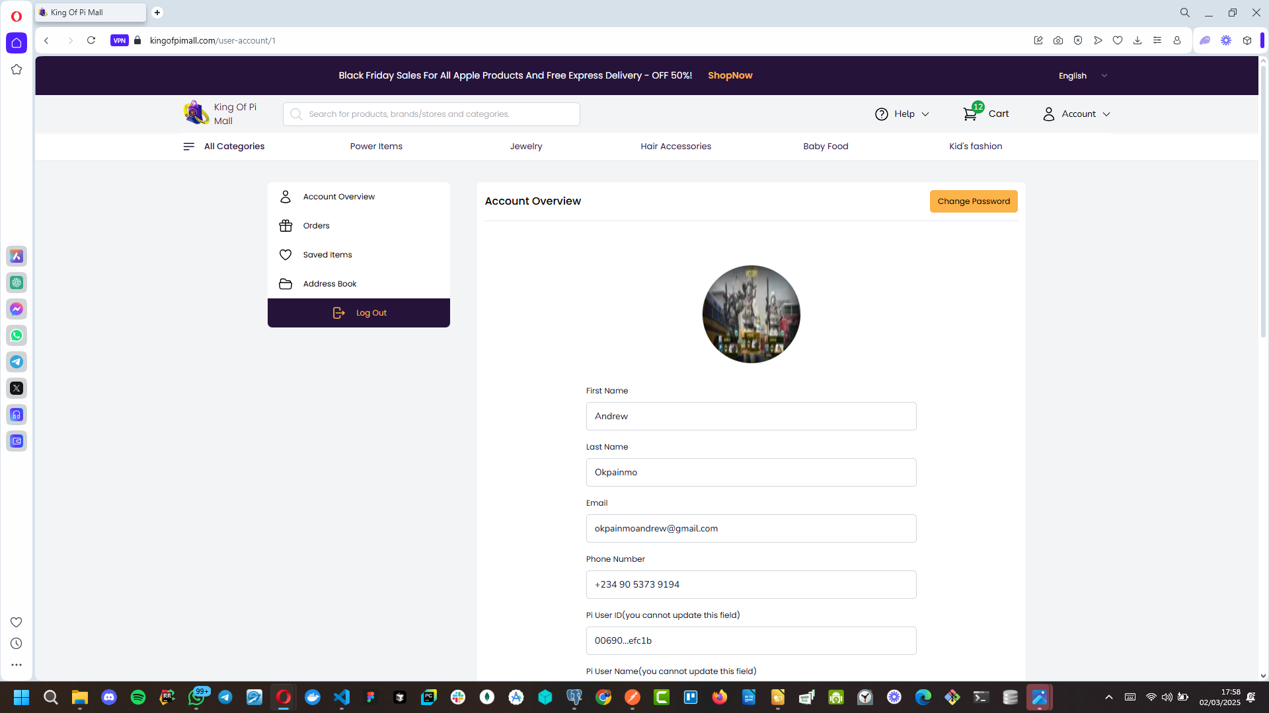The height and width of the screenshot is (713, 1269).
Task: Expand the Help dropdown chevron
Action: point(925,114)
